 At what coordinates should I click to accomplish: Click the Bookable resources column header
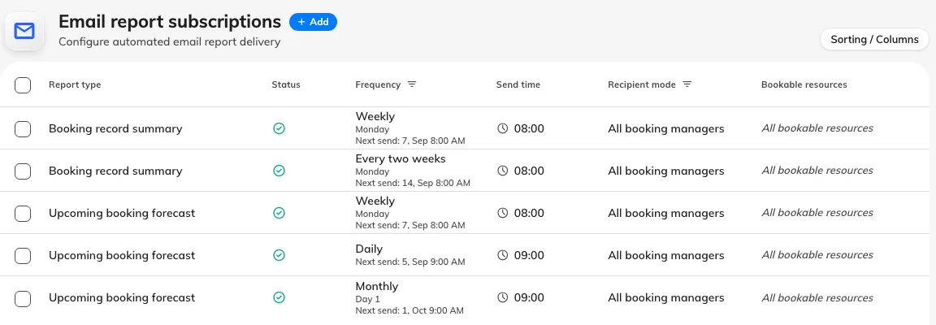point(804,84)
